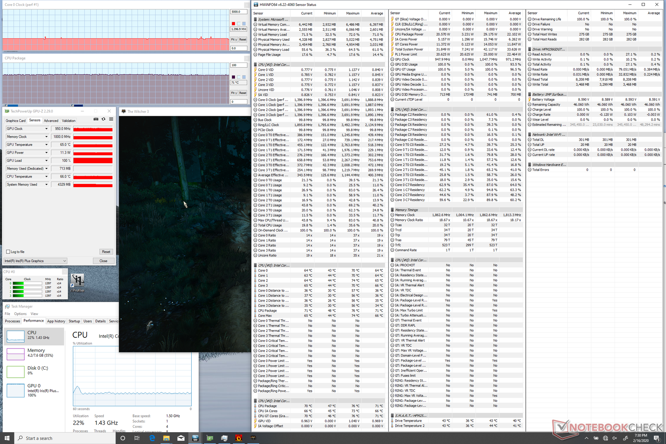Viewport: 666px width, 444px height.
Task: Click the flame app icon on taskbar
Action: (x=239, y=438)
